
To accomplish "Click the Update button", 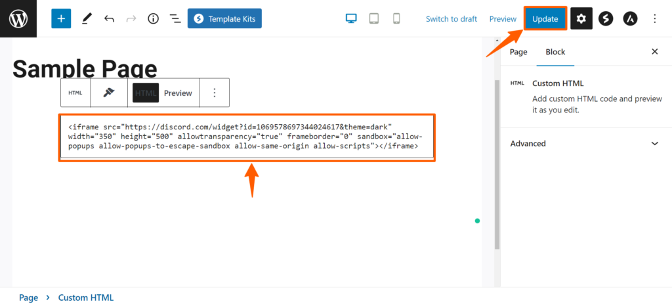I will click(545, 19).
